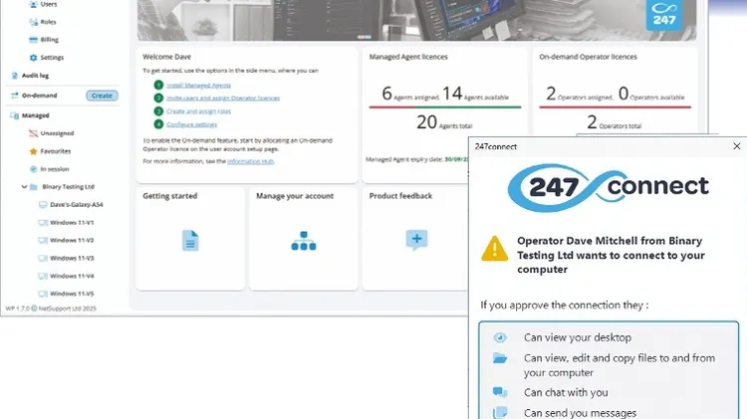
Task: Click the Binary Testing Ltd folder icon
Action: [33, 187]
